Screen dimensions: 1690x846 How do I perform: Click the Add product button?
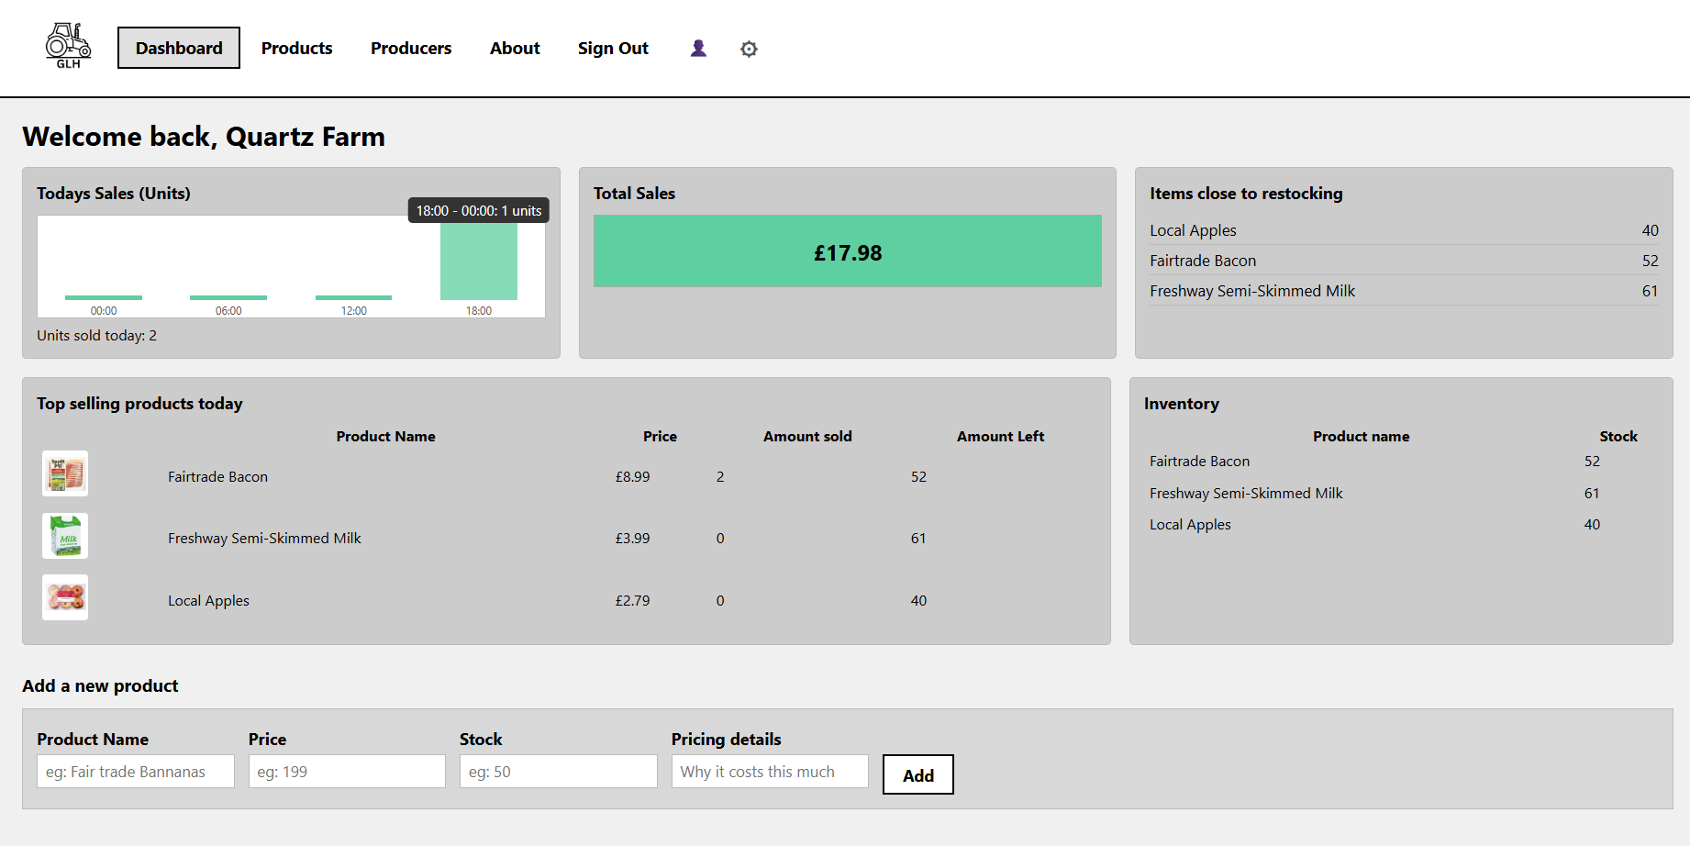point(917,774)
